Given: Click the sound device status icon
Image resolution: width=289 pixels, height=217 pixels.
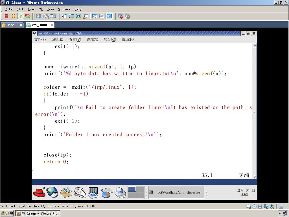Looking at the screenshot, I should pyautogui.click(x=272, y=207).
